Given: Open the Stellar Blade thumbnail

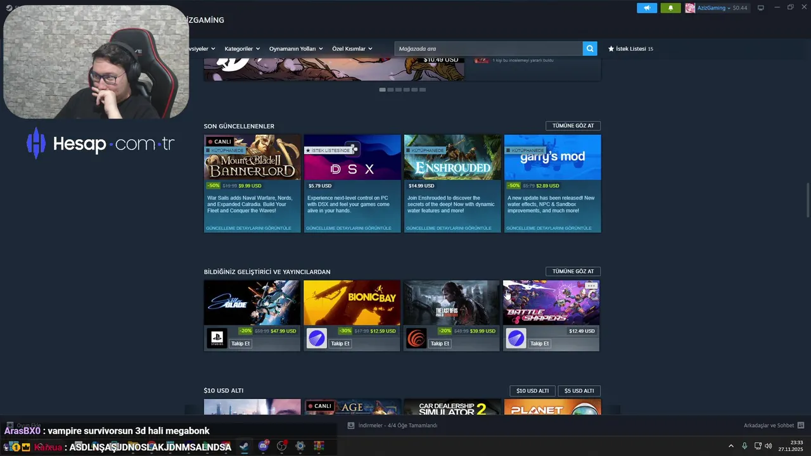Looking at the screenshot, I should pos(252,303).
